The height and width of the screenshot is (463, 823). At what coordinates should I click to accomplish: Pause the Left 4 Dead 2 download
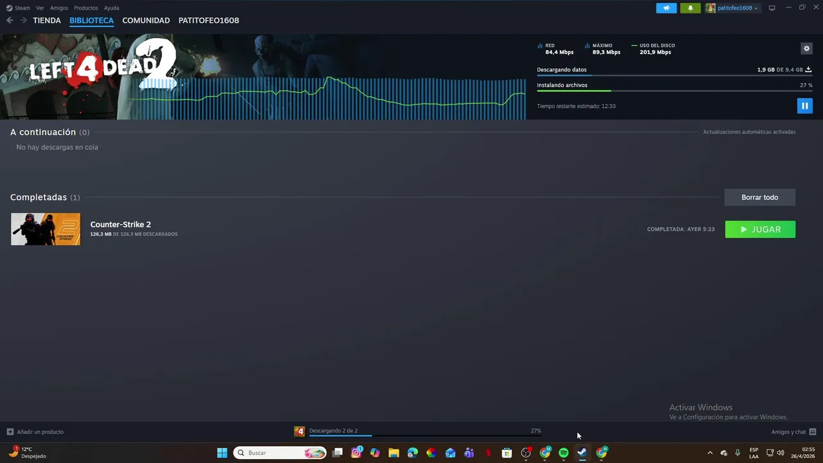[x=804, y=105]
